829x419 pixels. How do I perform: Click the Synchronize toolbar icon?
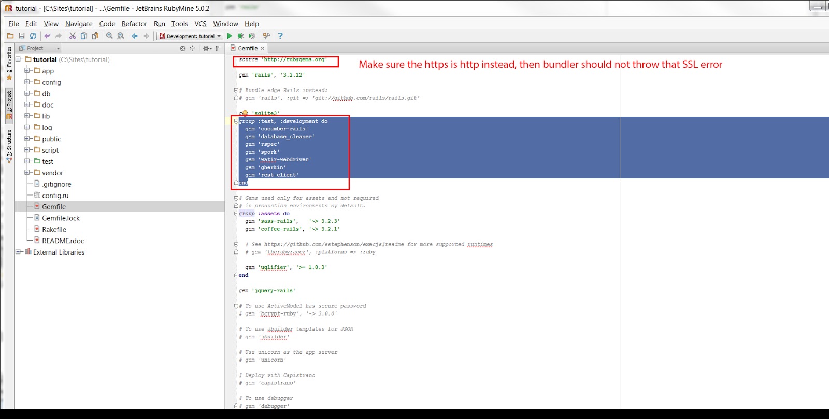pos(33,36)
